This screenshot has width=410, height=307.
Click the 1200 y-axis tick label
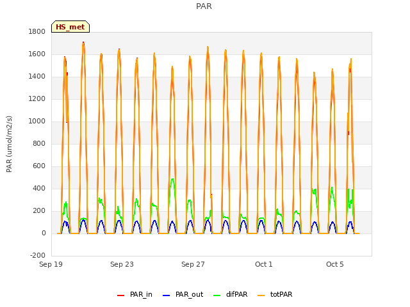click(37, 99)
